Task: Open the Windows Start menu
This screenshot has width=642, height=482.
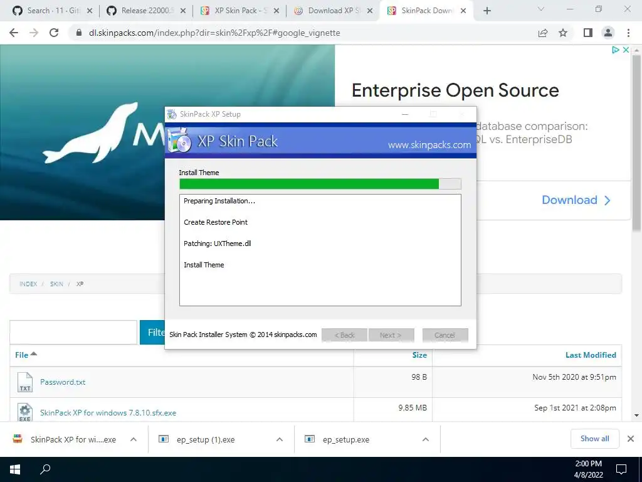Action: point(15,469)
